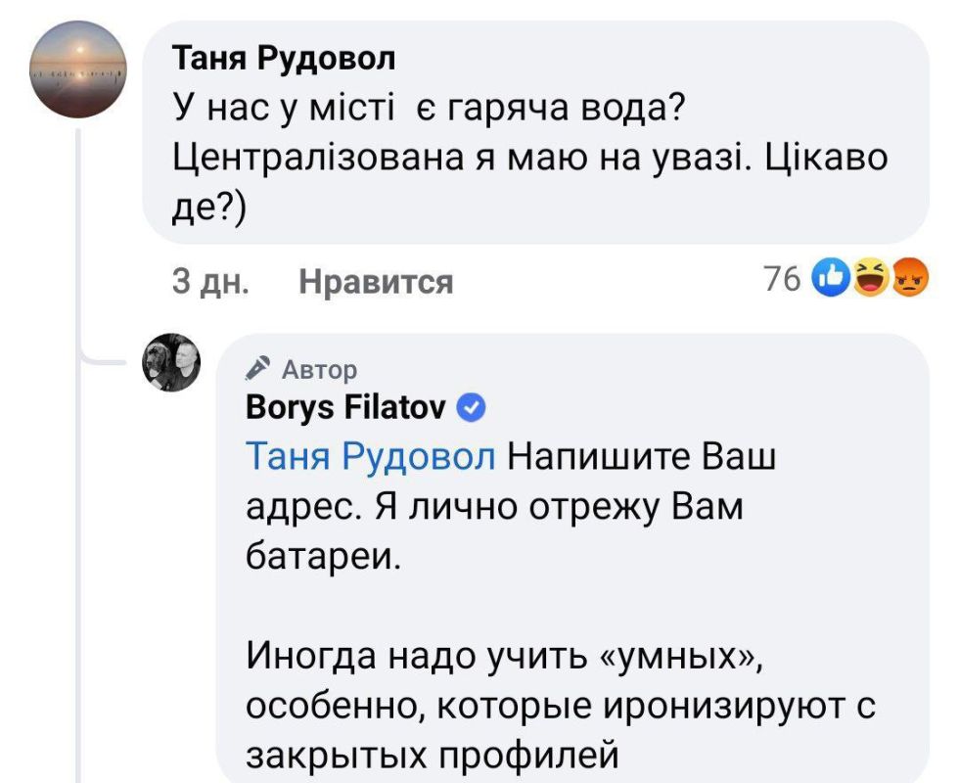959x783 pixels.
Task: Click the microphone icon on the Автор badge
Action: (x=259, y=368)
